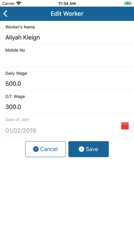This screenshot has width=134, height=239.
Task: Edit the name Aliyah Kleign
Action: point(23,37)
